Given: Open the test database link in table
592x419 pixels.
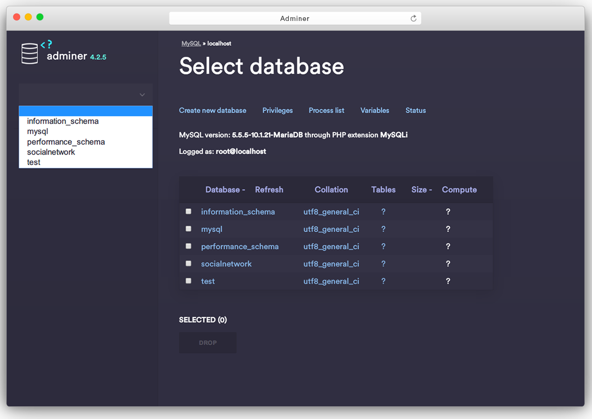Looking at the screenshot, I should click(208, 281).
